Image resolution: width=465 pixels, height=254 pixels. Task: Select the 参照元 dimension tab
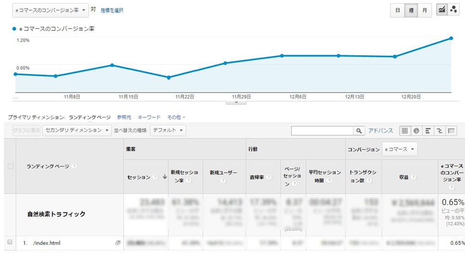124,117
